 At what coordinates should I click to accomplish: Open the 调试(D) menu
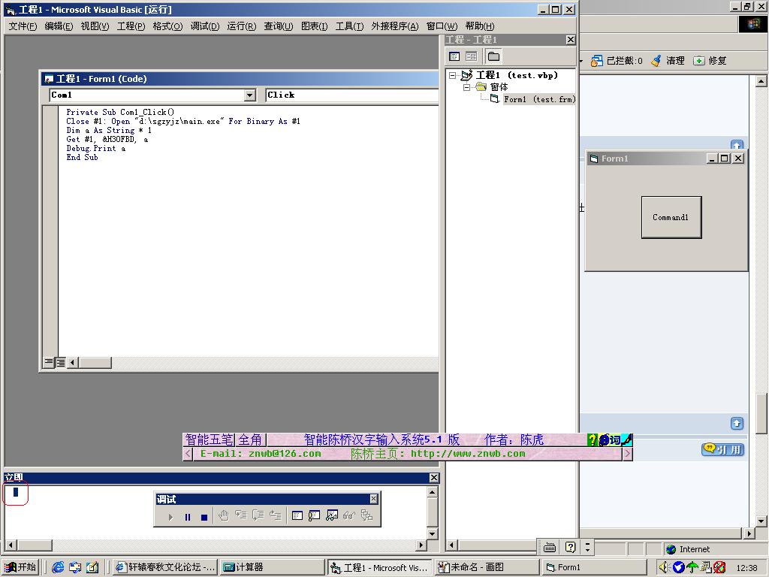tap(204, 26)
